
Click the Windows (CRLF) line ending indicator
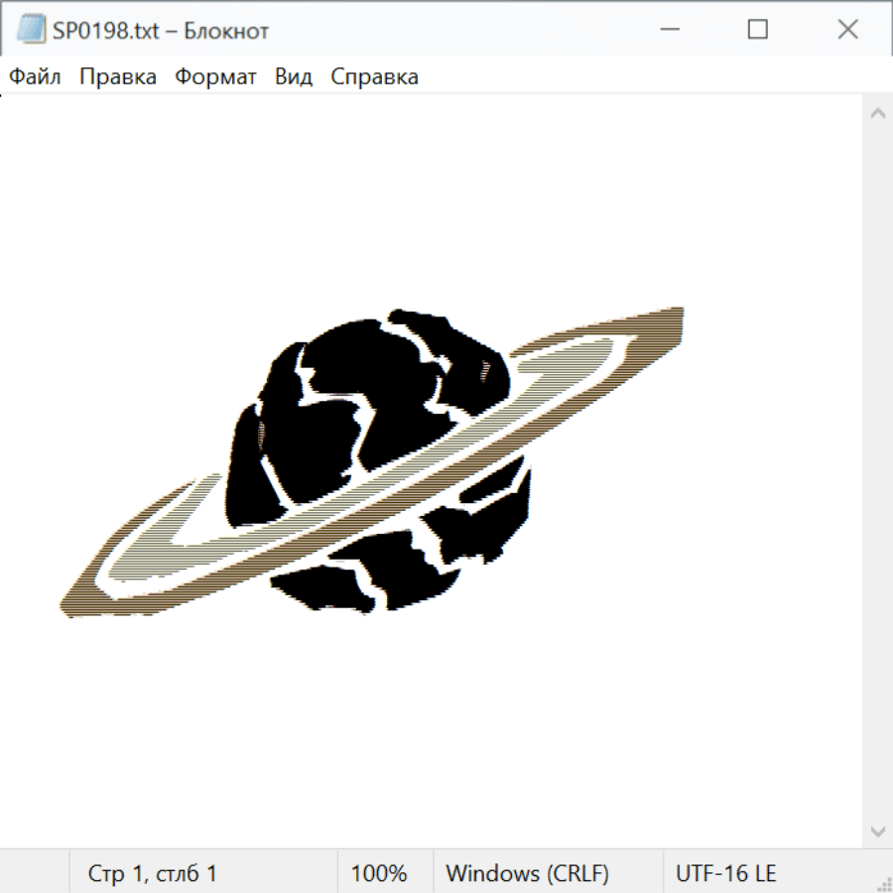tap(527, 873)
